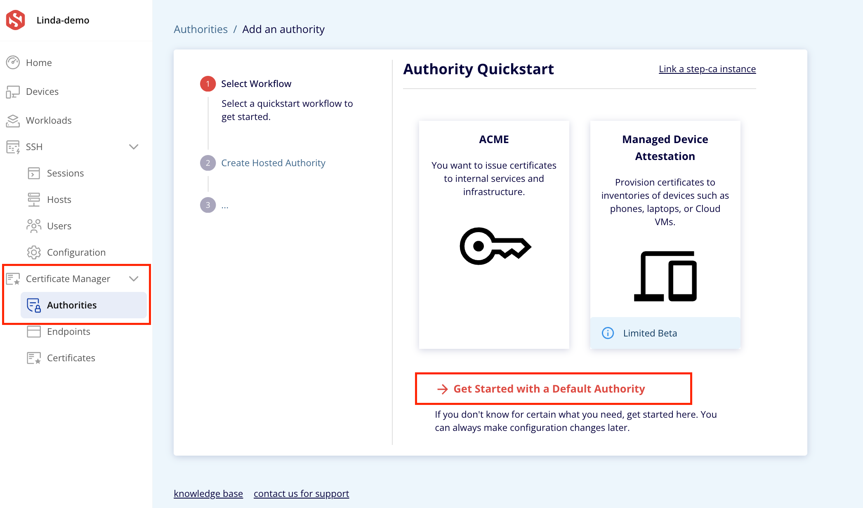Select step 2 Create Hosted Authority
The height and width of the screenshot is (508, 863).
[x=273, y=163]
